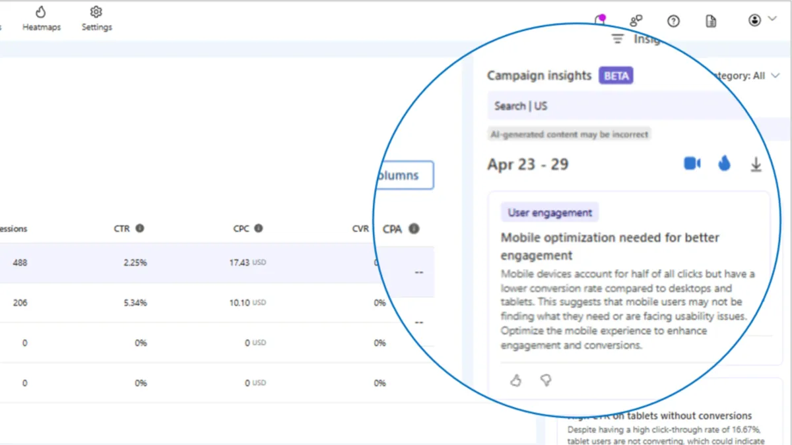Viewport: 792px width, 445px height.
Task: Open the Help menu
Action: pyautogui.click(x=673, y=20)
